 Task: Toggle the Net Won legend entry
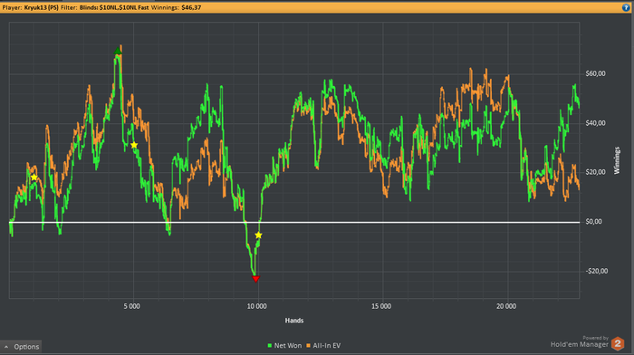(x=284, y=346)
